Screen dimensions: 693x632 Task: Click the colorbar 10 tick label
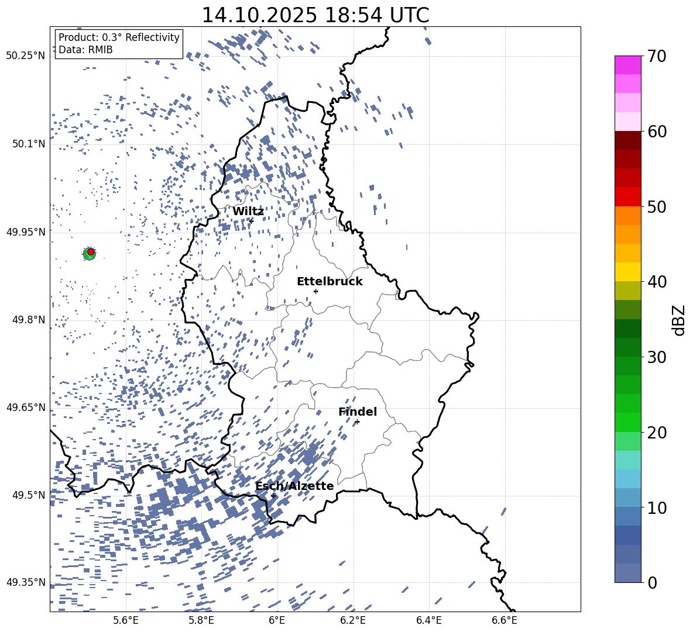tap(657, 507)
